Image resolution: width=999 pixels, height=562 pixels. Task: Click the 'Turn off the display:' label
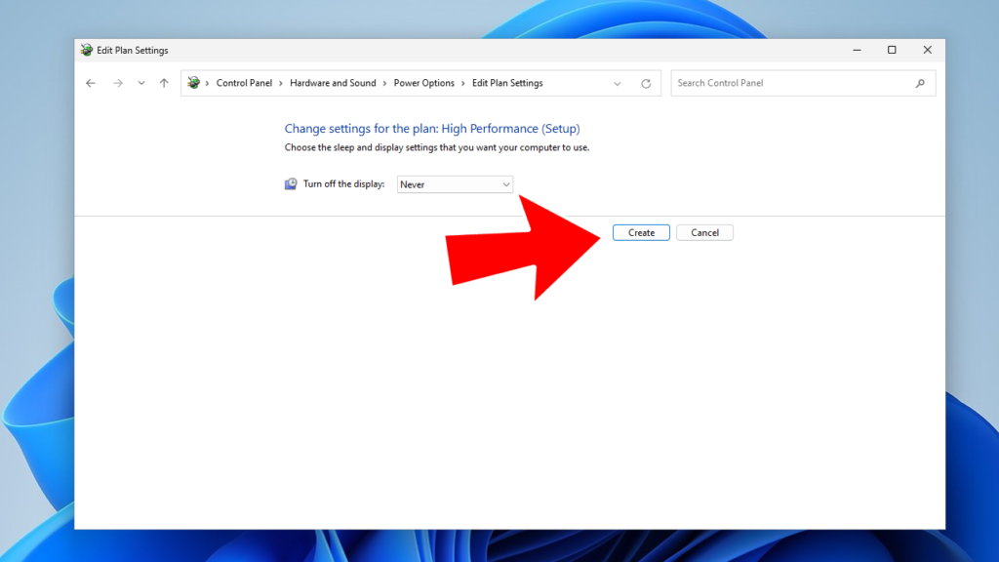coord(344,184)
